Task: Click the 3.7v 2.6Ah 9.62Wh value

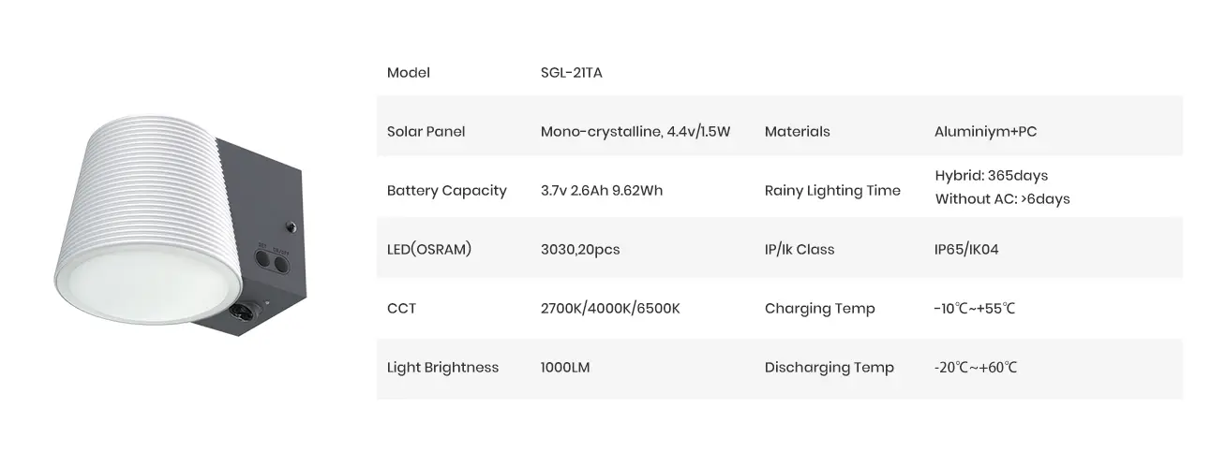Action: coord(602,191)
